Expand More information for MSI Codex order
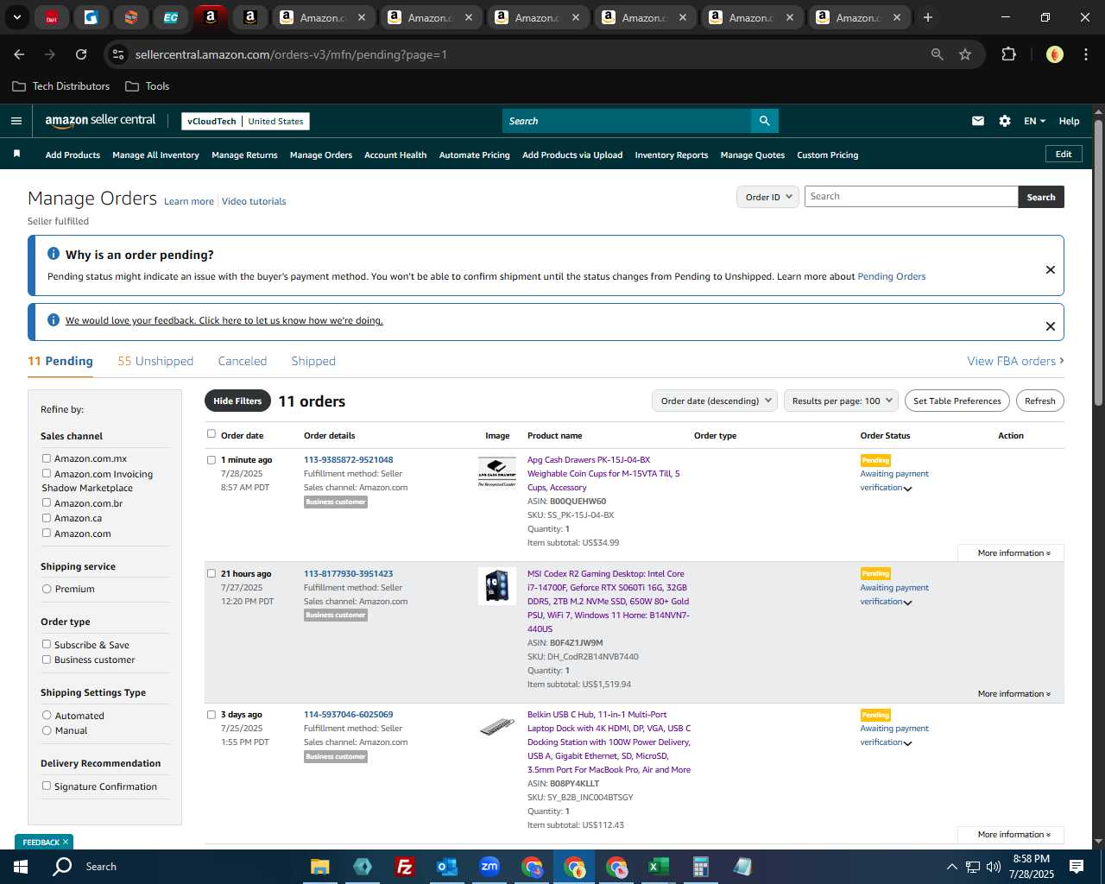1105x884 pixels. pyautogui.click(x=1013, y=693)
